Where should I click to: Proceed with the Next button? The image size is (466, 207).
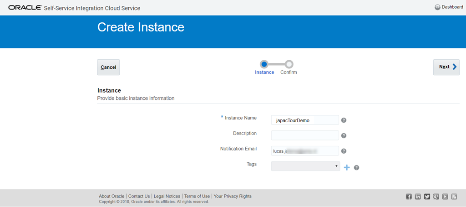tap(446, 67)
